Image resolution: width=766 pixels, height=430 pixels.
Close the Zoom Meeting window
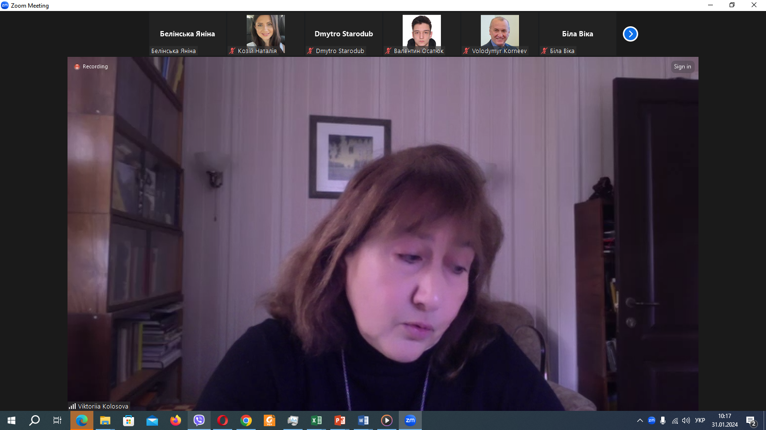click(x=754, y=5)
